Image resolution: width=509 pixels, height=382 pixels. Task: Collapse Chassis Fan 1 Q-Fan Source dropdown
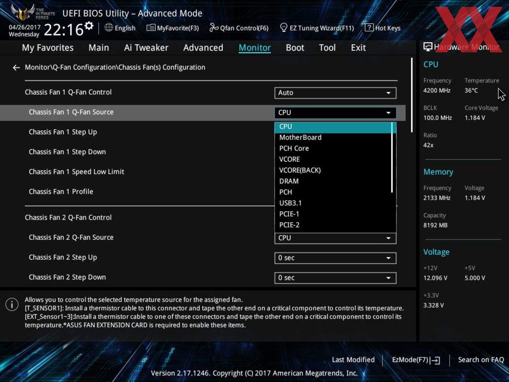[x=335, y=112]
